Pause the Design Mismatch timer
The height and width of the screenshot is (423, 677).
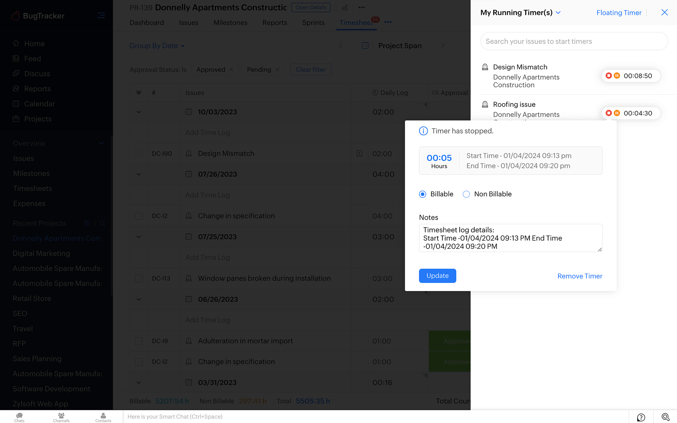click(x=617, y=76)
